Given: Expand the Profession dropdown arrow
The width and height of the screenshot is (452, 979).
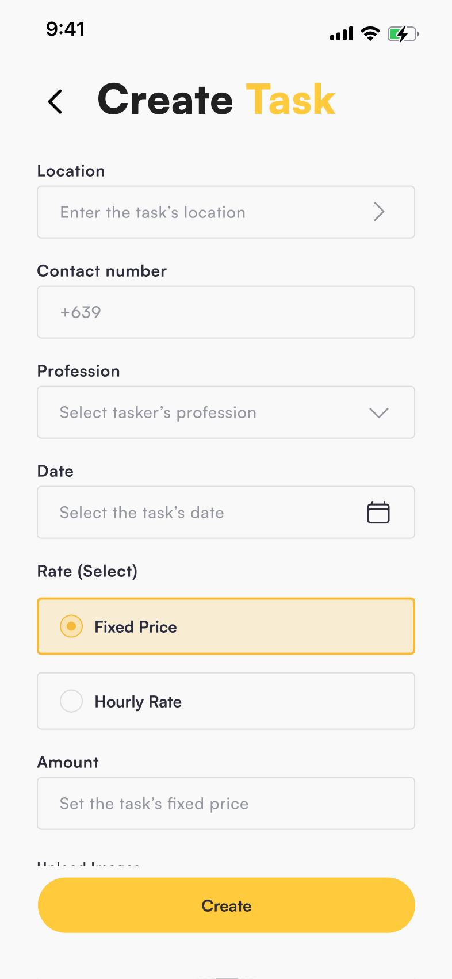Looking at the screenshot, I should point(378,412).
